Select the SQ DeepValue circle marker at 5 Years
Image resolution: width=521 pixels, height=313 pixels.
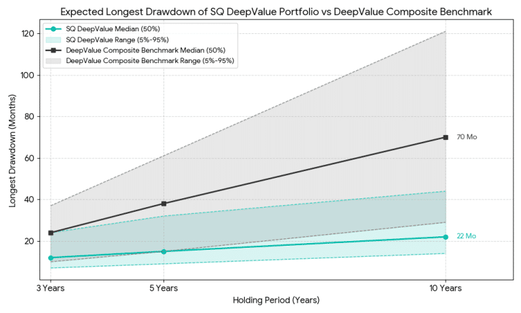(x=163, y=251)
